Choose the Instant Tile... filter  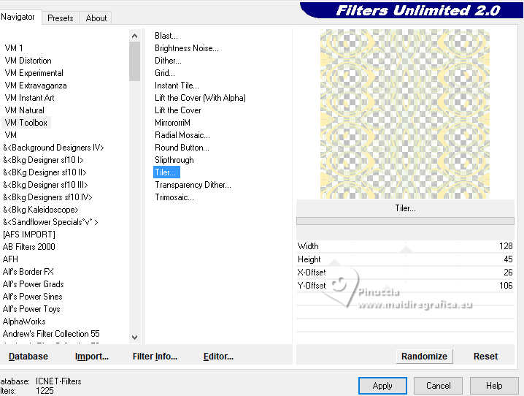[x=177, y=85]
